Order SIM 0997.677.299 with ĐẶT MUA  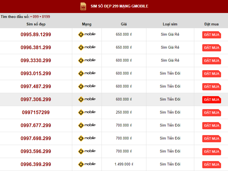pos(212,126)
